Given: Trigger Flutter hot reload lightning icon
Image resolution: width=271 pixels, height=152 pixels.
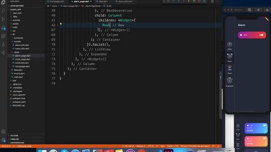Looking at the screenshot, I should click(189, 1).
